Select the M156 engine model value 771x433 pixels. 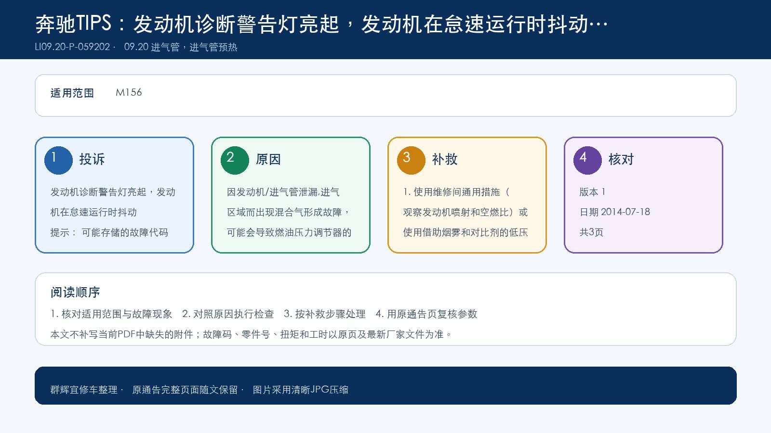(x=129, y=92)
